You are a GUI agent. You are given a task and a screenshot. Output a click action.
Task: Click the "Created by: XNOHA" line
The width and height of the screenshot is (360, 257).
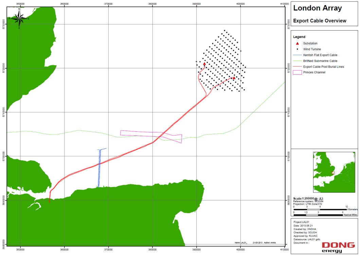click(x=305, y=229)
